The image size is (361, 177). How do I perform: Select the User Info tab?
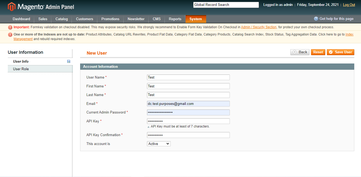click(21, 62)
